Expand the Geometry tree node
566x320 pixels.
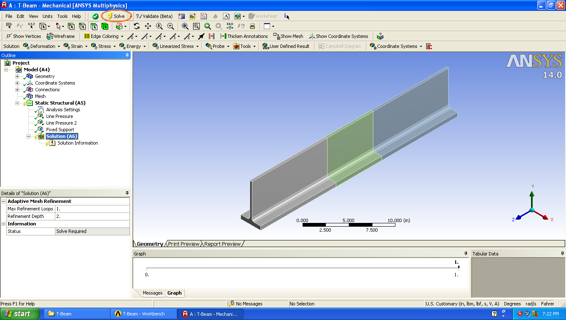pos(17,76)
